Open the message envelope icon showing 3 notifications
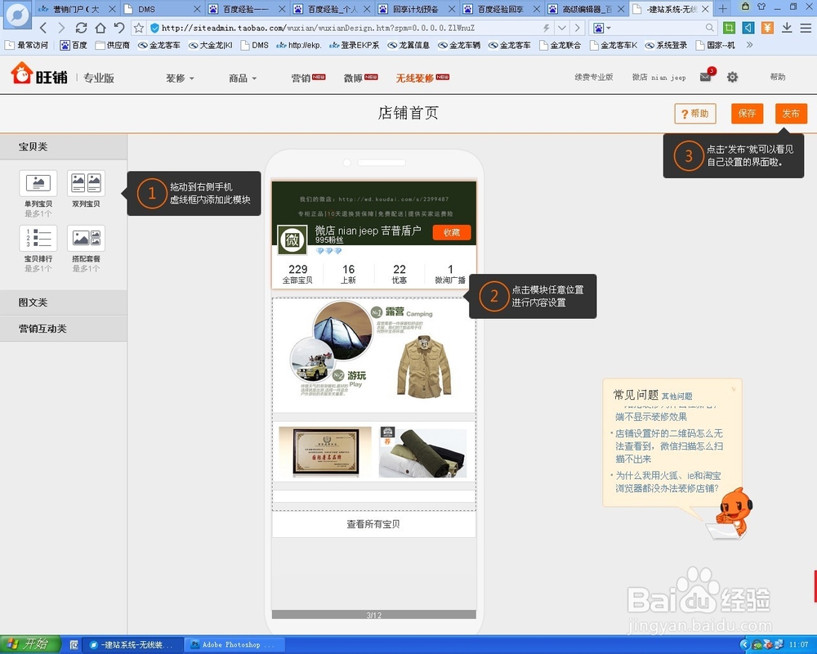The width and height of the screenshot is (817, 654). pos(706,76)
